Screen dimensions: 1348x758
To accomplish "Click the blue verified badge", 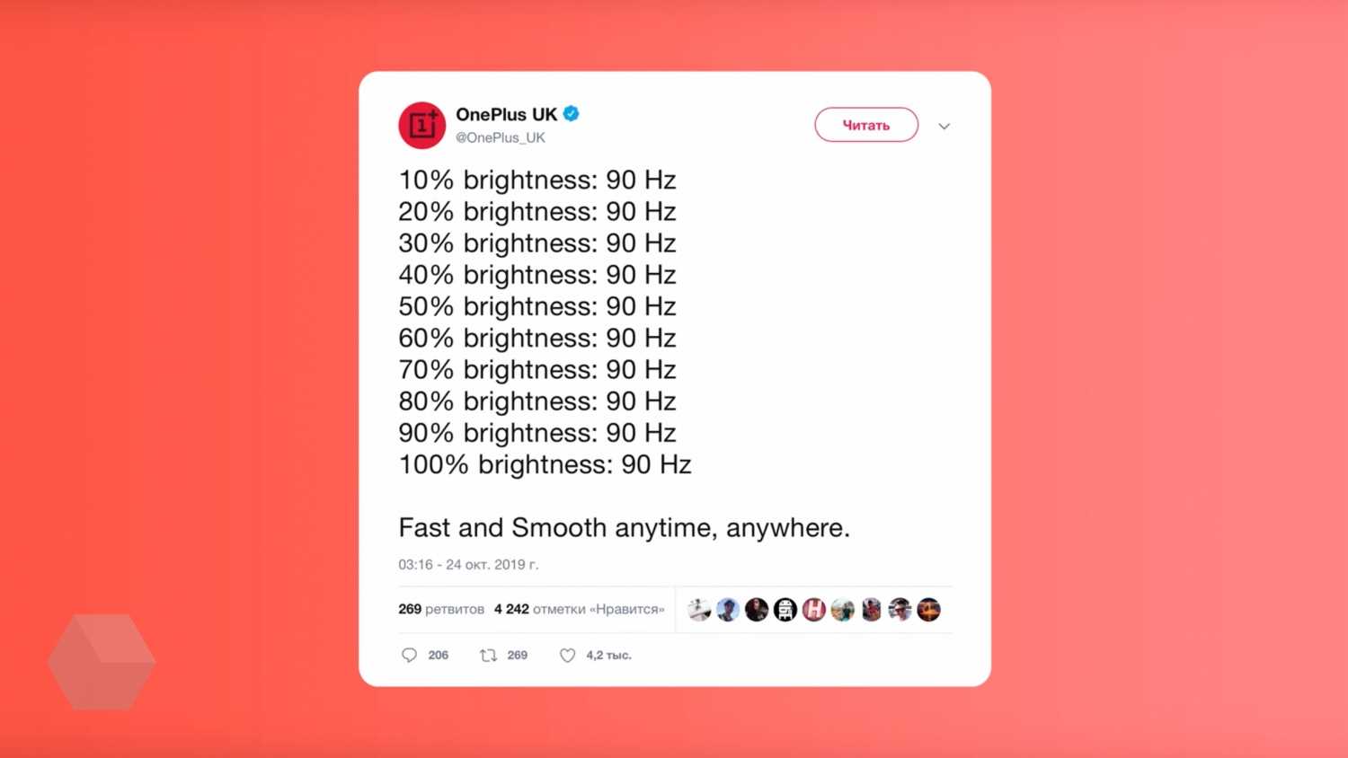I will [x=572, y=114].
